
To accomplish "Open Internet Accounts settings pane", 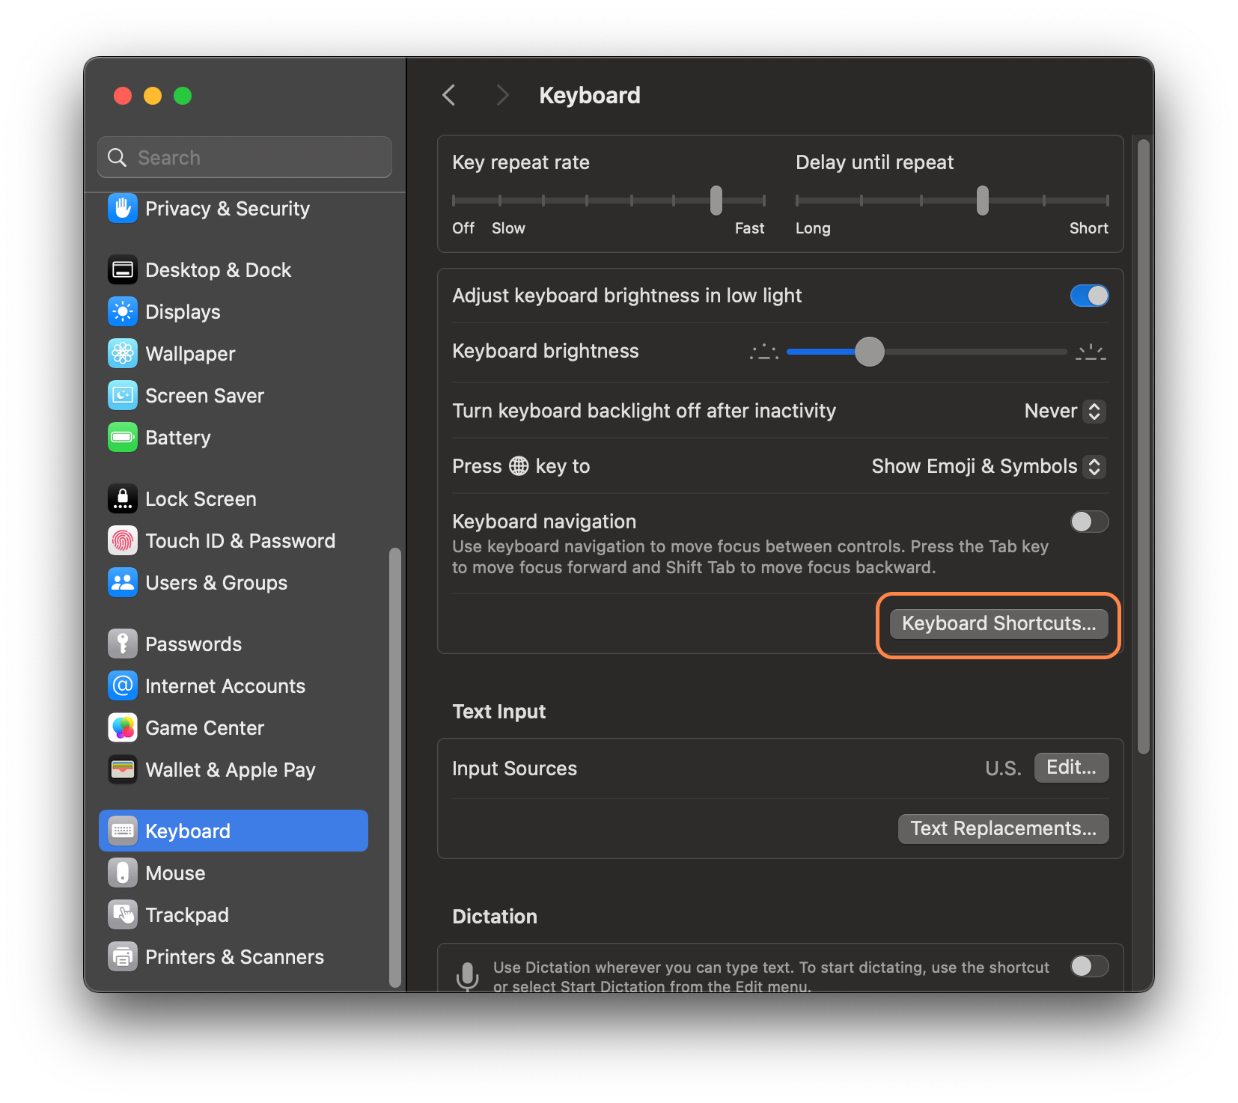I will tap(225, 686).
